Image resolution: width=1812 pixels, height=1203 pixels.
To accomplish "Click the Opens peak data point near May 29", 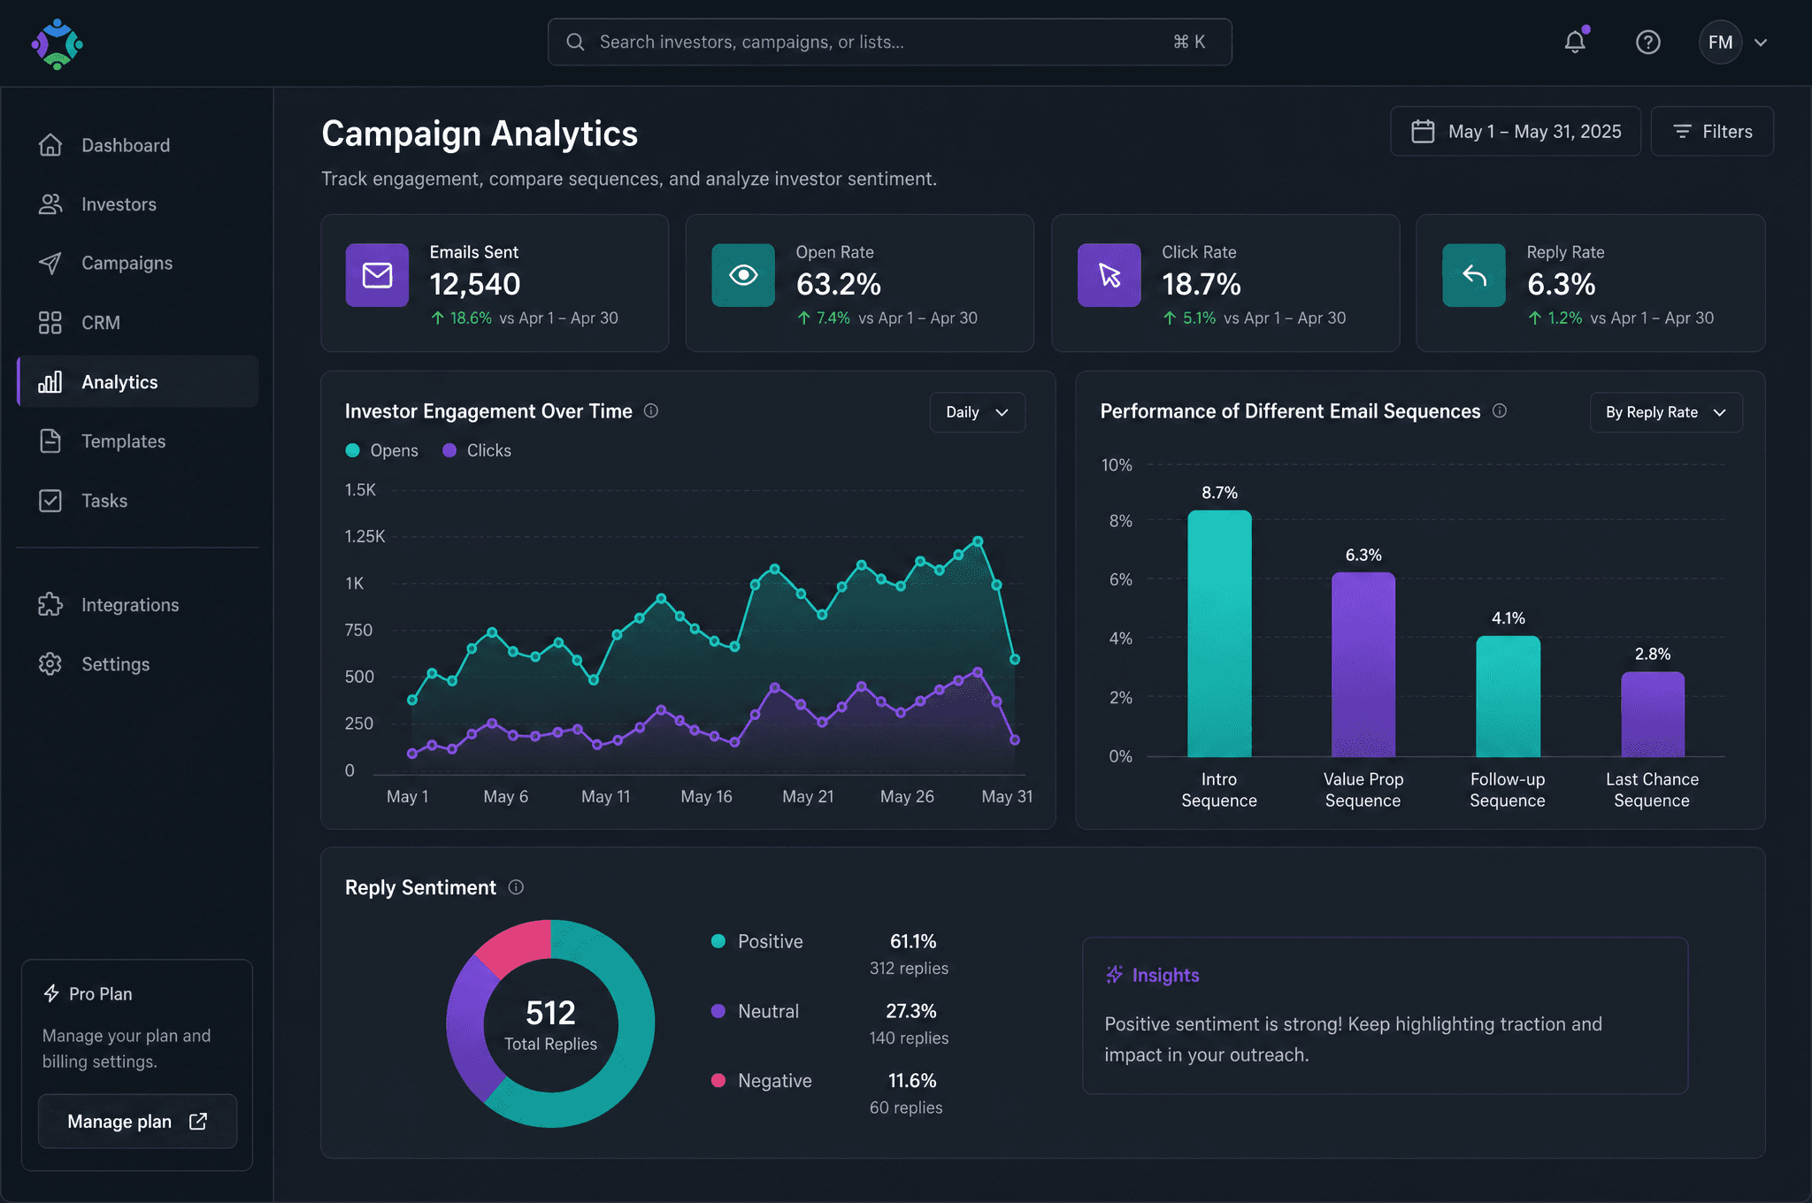I will click(x=978, y=540).
